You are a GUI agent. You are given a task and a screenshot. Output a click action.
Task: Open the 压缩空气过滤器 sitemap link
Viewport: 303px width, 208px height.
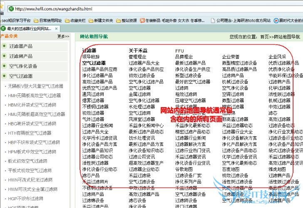(190, 100)
